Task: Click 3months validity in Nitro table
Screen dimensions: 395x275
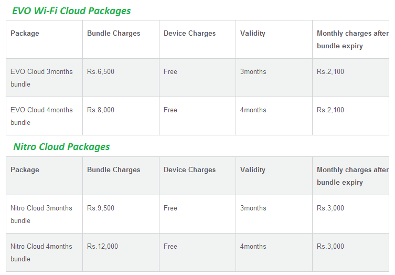Action: pos(253,208)
